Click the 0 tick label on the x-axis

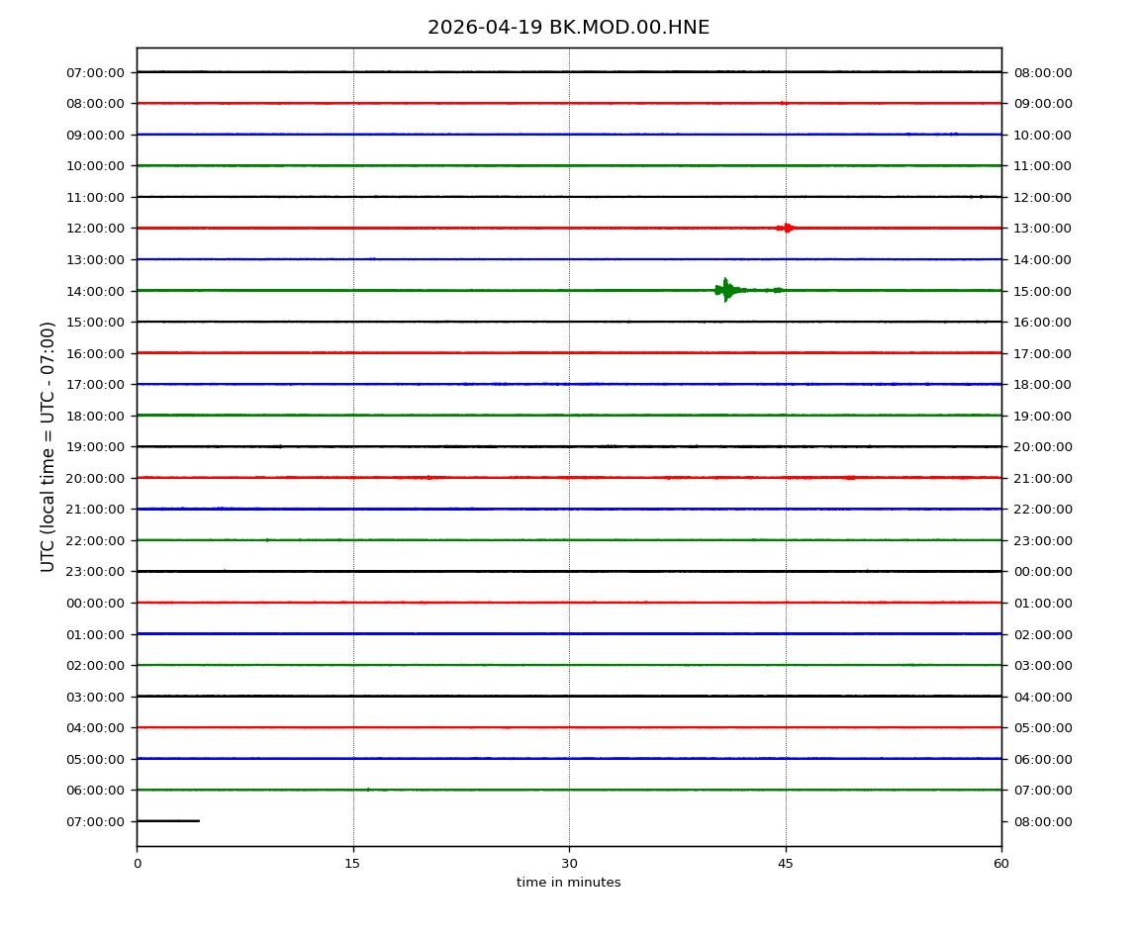coord(137,864)
